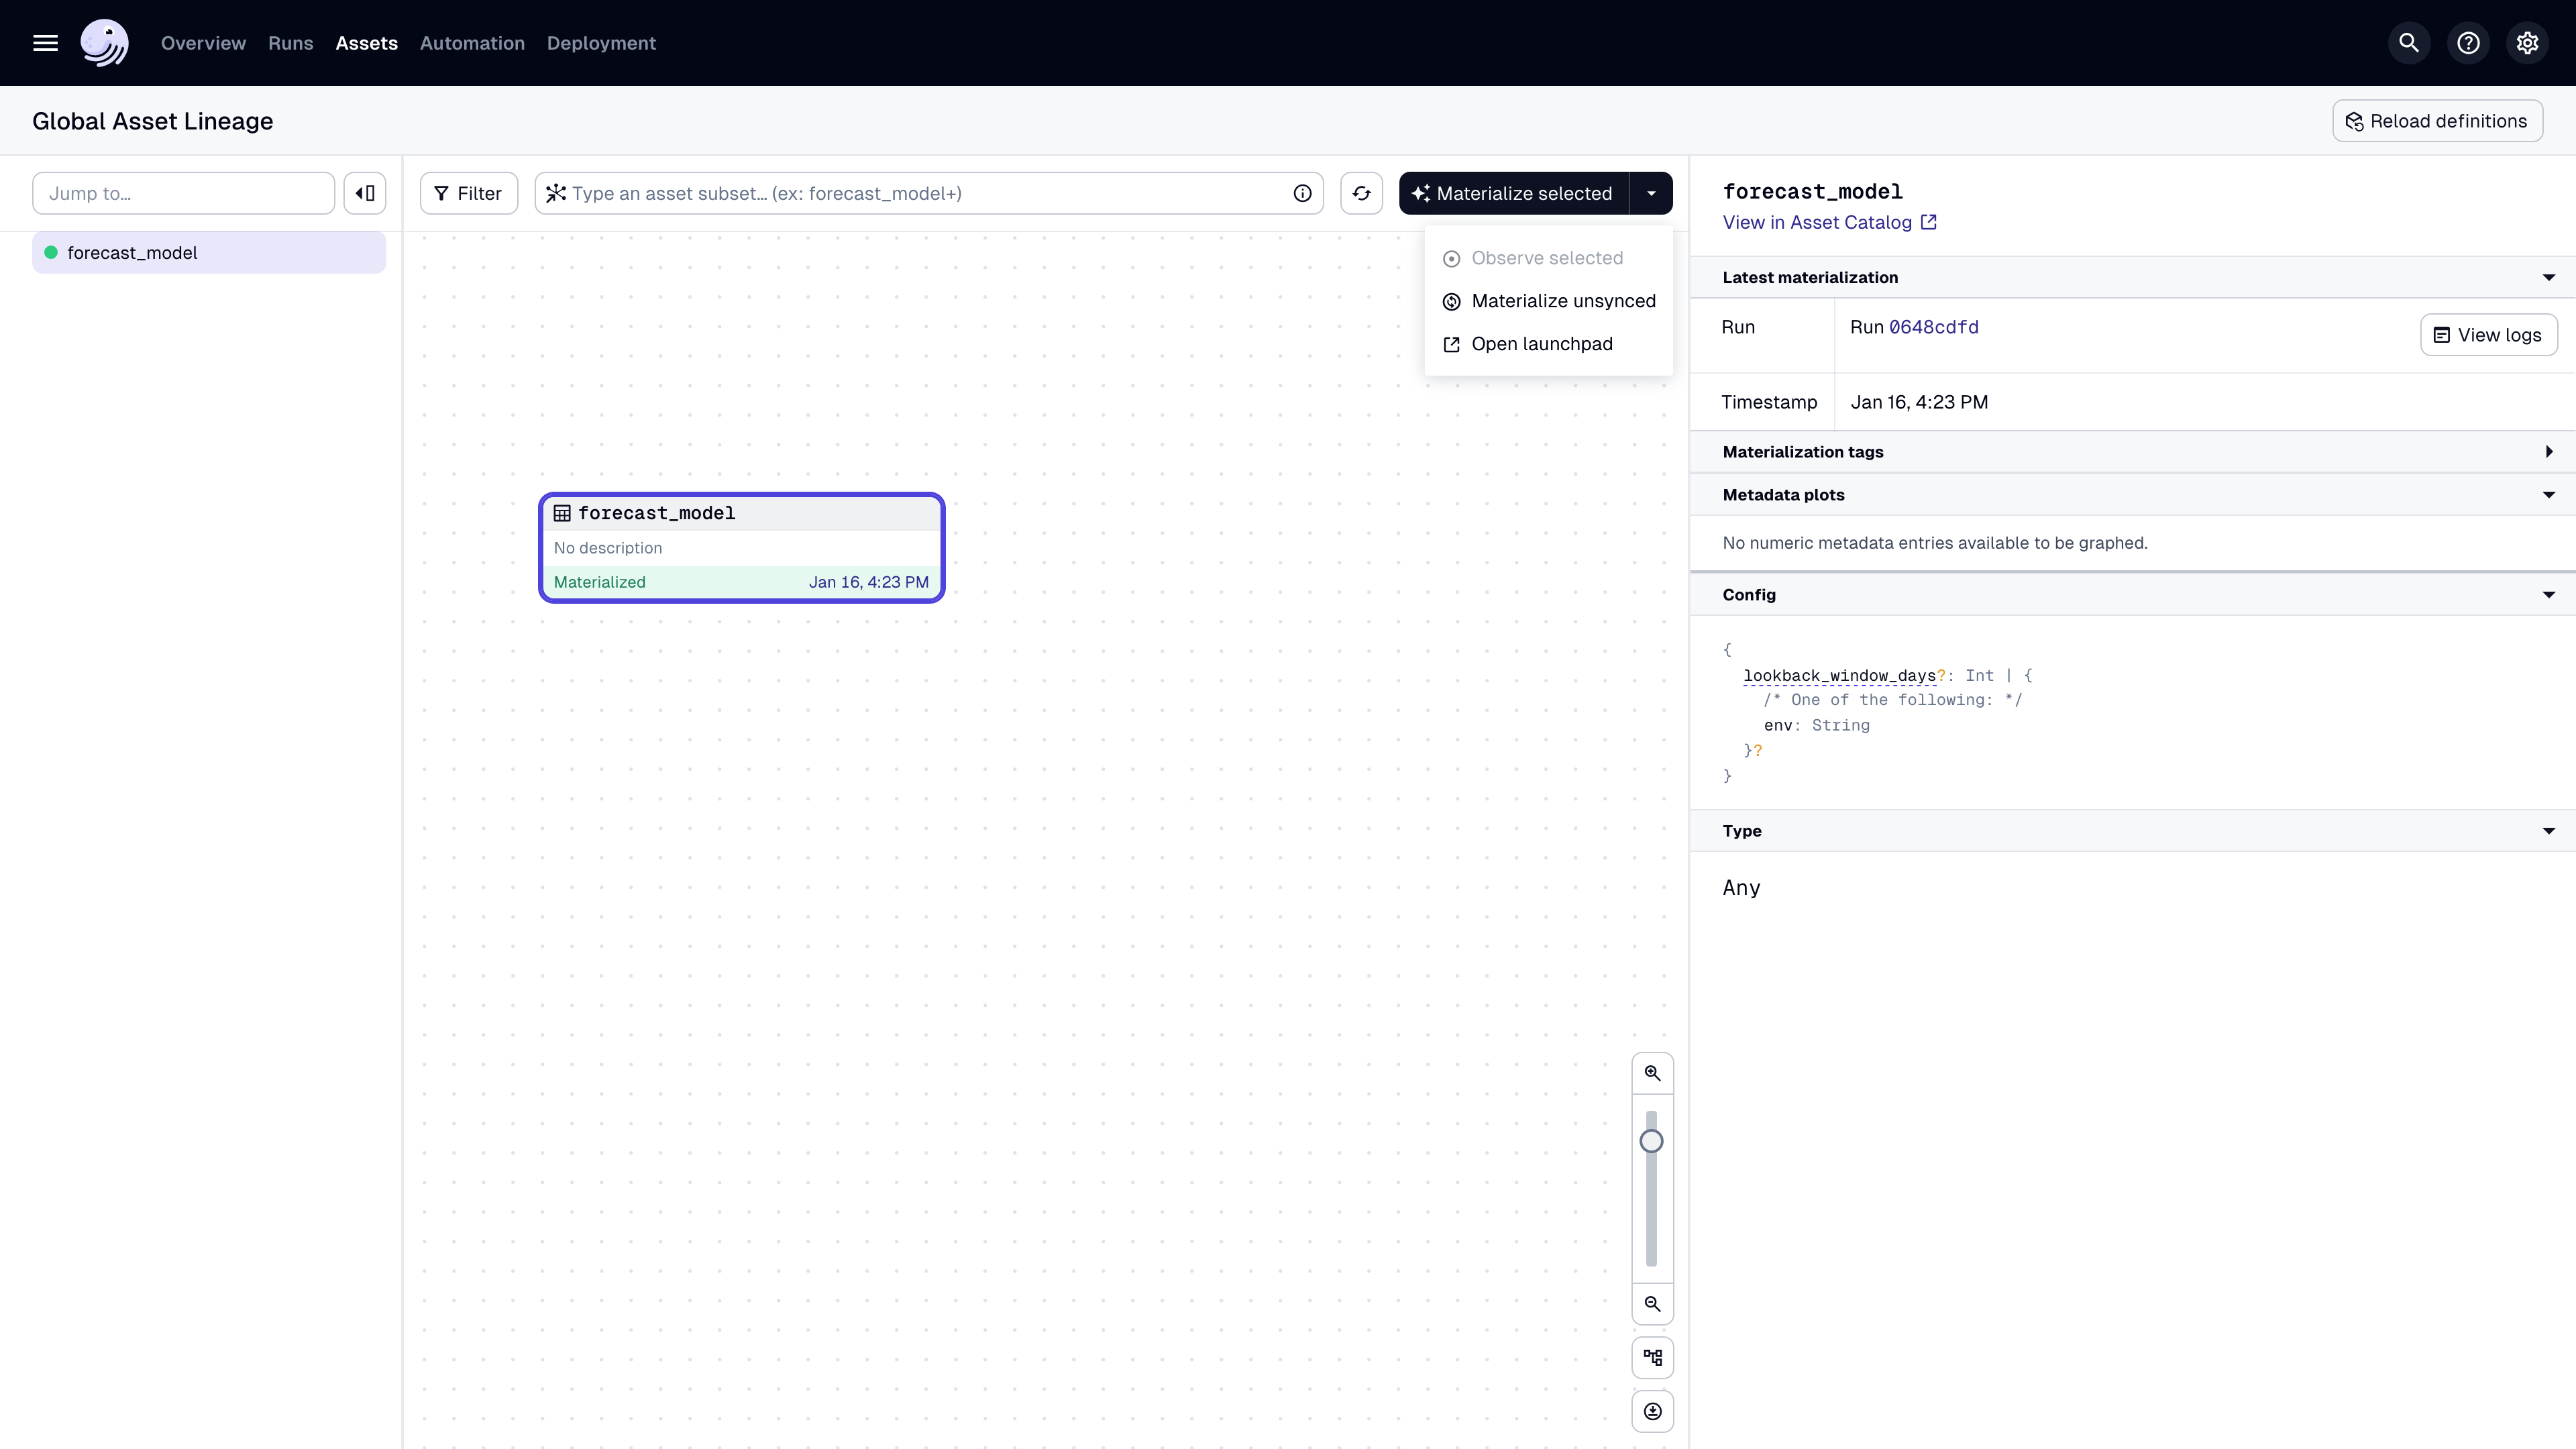The image size is (2576, 1449).
Task: Open the hamburger navigation menu
Action: 45,42
